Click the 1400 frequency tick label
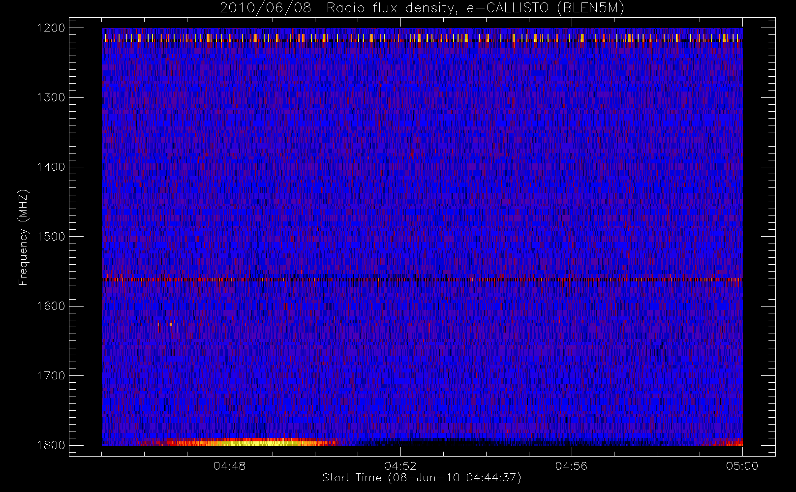Screen dimensions: 796x492 51,167
